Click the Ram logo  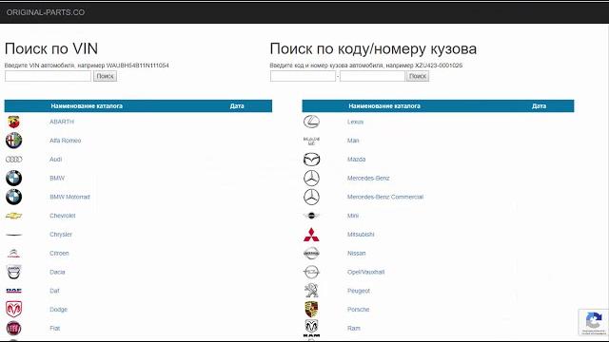tap(311, 328)
